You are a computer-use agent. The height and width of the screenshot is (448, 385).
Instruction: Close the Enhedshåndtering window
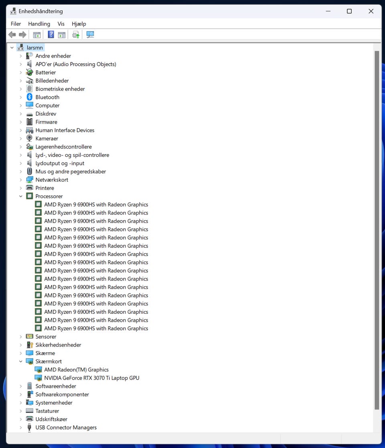[x=371, y=11]
